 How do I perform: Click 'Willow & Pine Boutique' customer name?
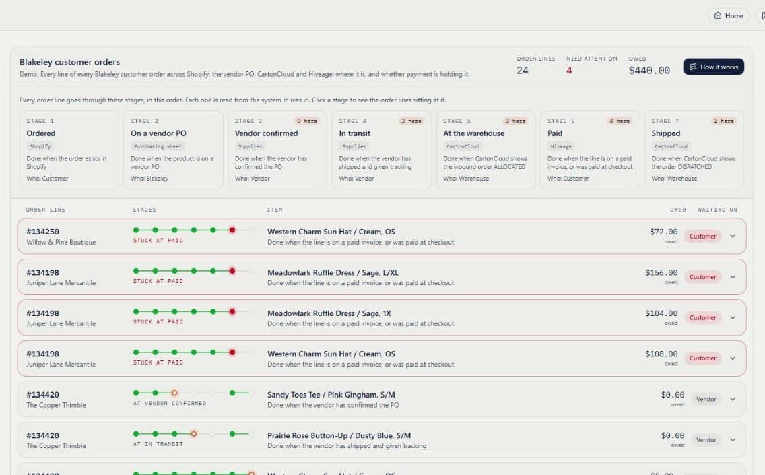point(61,242)
